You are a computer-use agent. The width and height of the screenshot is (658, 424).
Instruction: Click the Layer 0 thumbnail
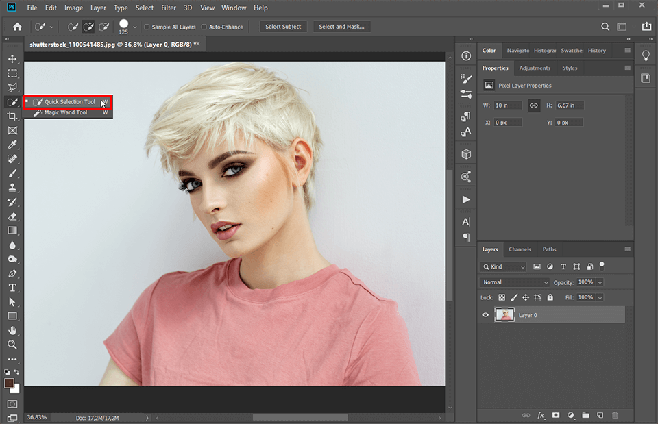505,314
